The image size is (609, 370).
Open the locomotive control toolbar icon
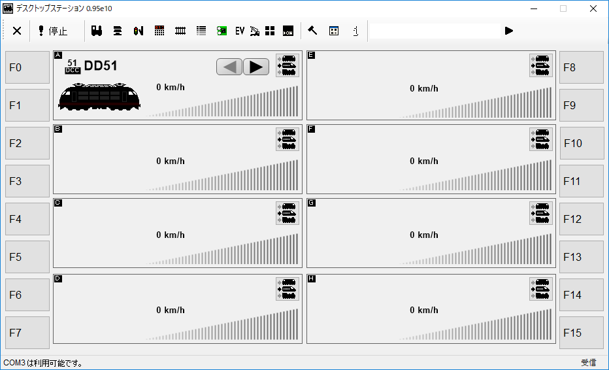[x=97, y=31]
